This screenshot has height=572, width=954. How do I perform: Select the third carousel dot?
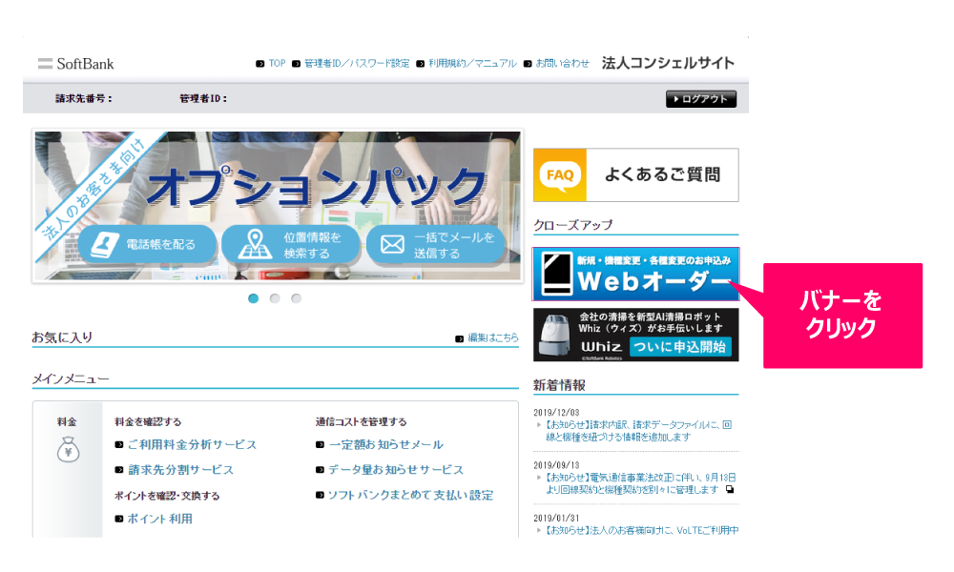tap(297, 298)
